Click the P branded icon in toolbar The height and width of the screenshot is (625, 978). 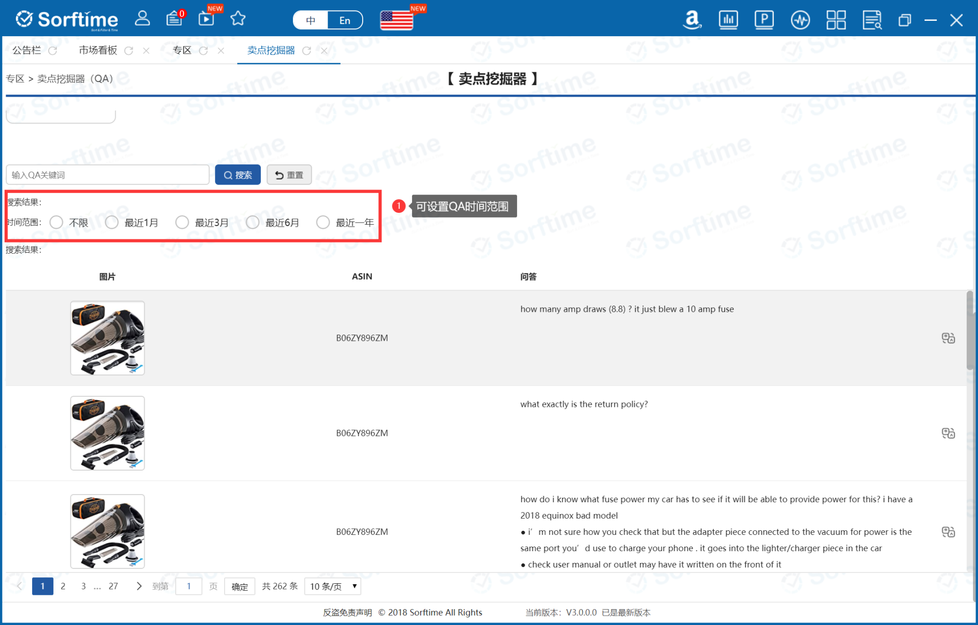point(764,17)
